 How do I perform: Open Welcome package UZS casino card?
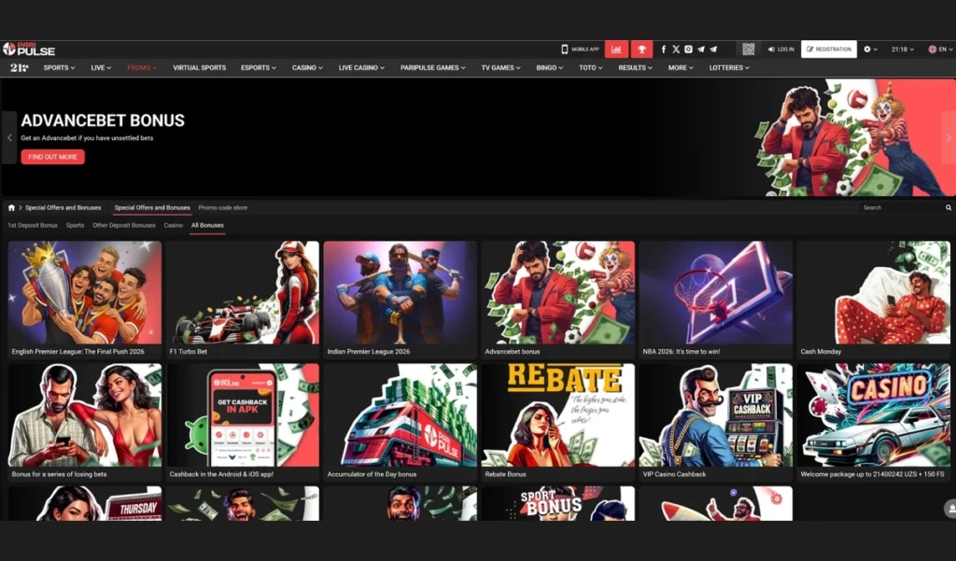click(x=874, y=422)
